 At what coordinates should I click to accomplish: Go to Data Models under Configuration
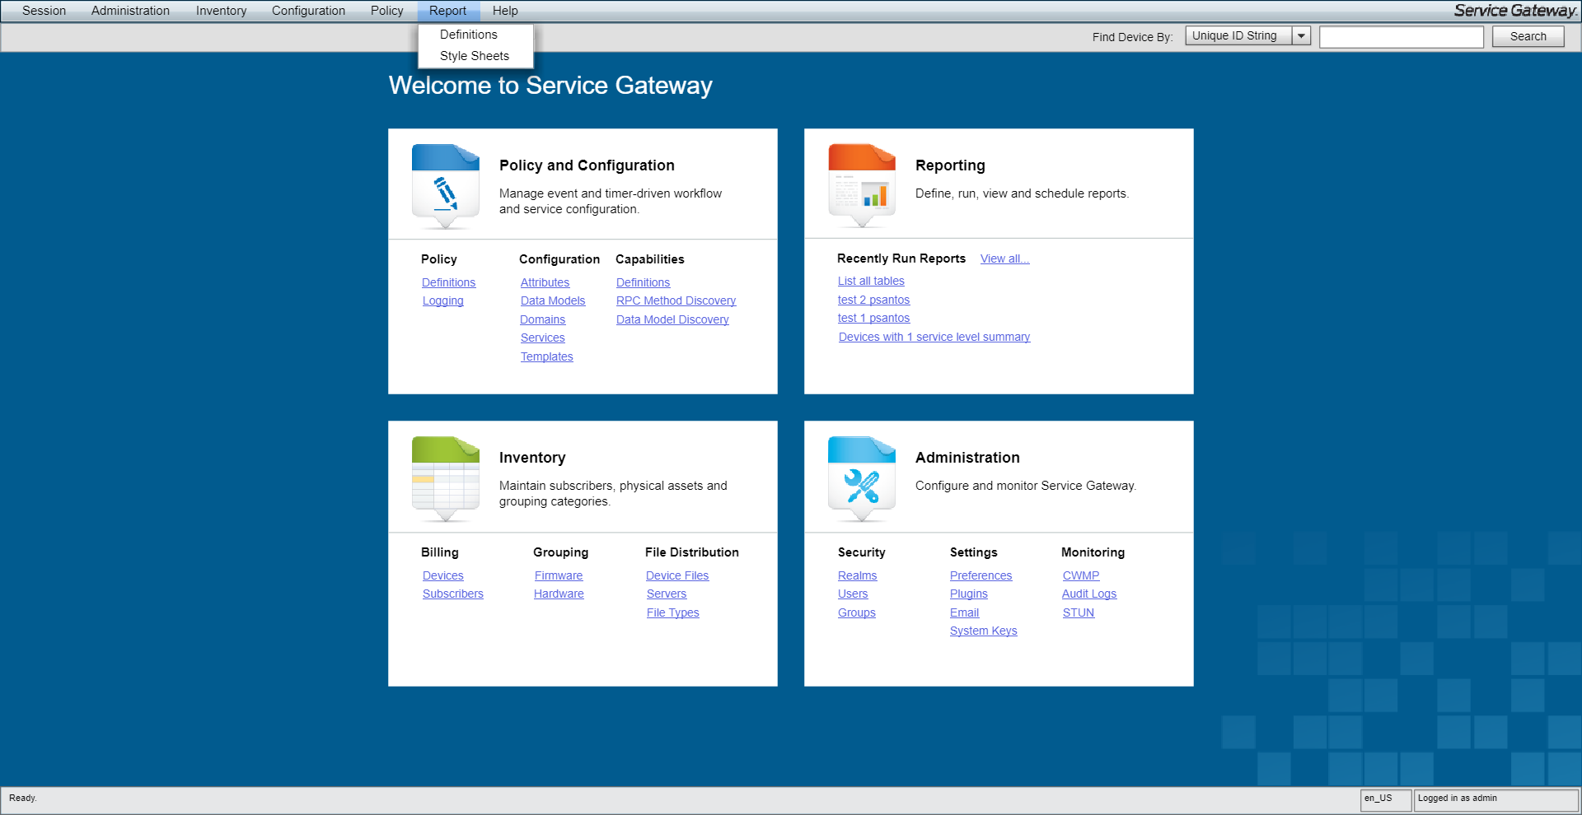coord(552,301)
